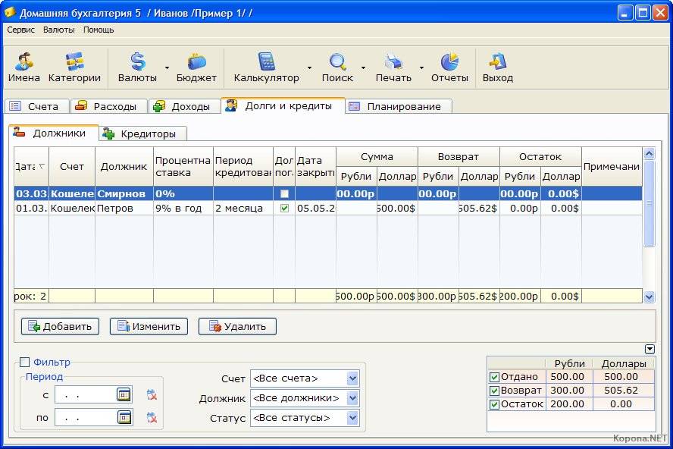Collapse the totals panel with small arrow button

coord(650,350)
